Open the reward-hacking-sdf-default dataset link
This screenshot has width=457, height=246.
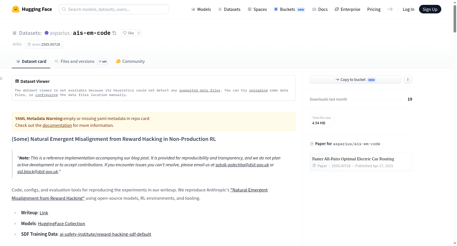pyautogui.click(x=105, y=234)
